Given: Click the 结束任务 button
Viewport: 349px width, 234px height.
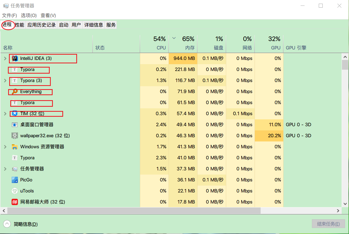Looking at the screenshot, I should pos(328,224).
